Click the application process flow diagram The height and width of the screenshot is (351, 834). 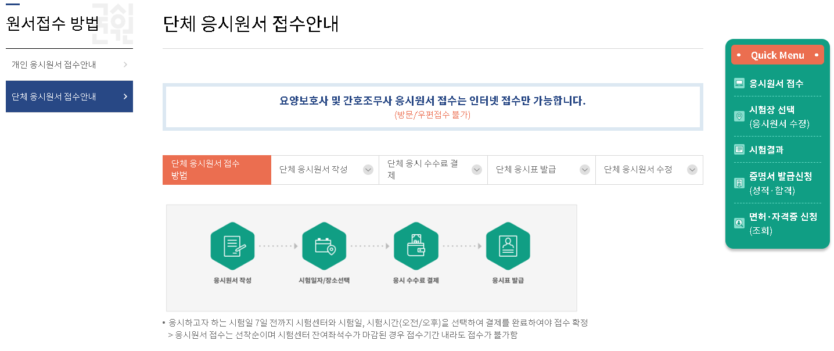click(372, 258)
